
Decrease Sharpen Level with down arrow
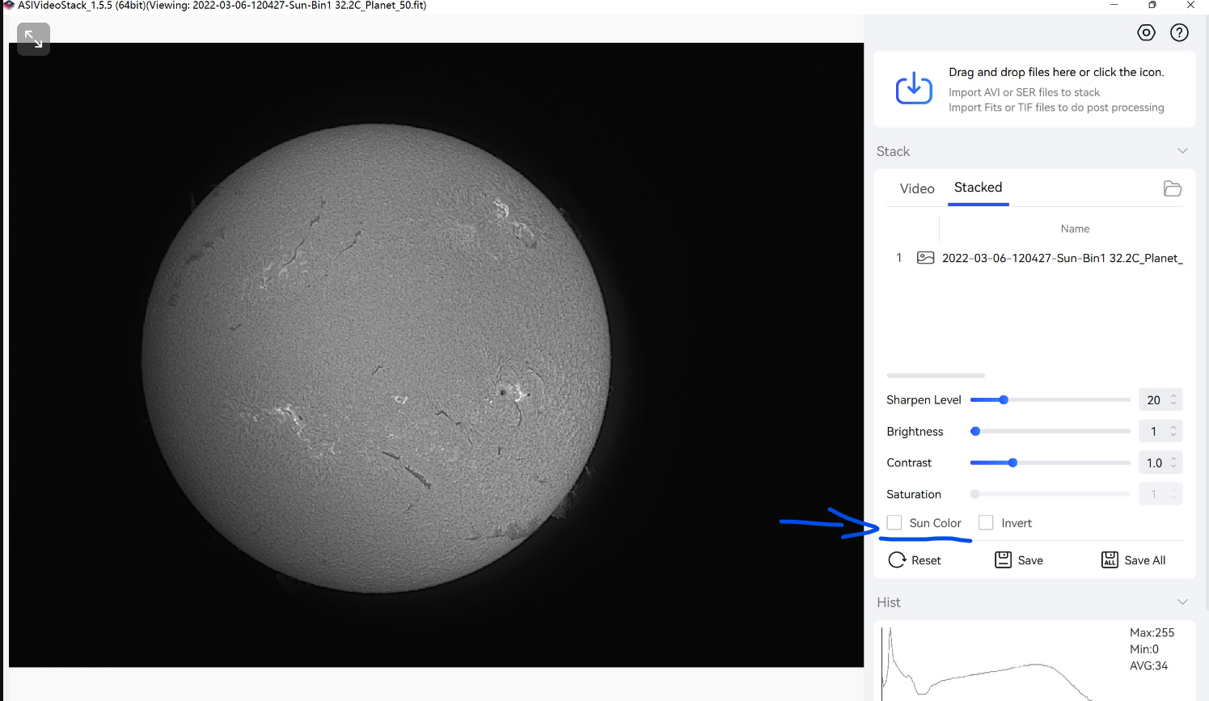1173,404
